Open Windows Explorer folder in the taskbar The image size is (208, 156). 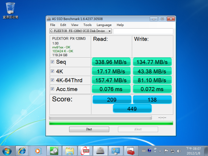coord(70,151)
